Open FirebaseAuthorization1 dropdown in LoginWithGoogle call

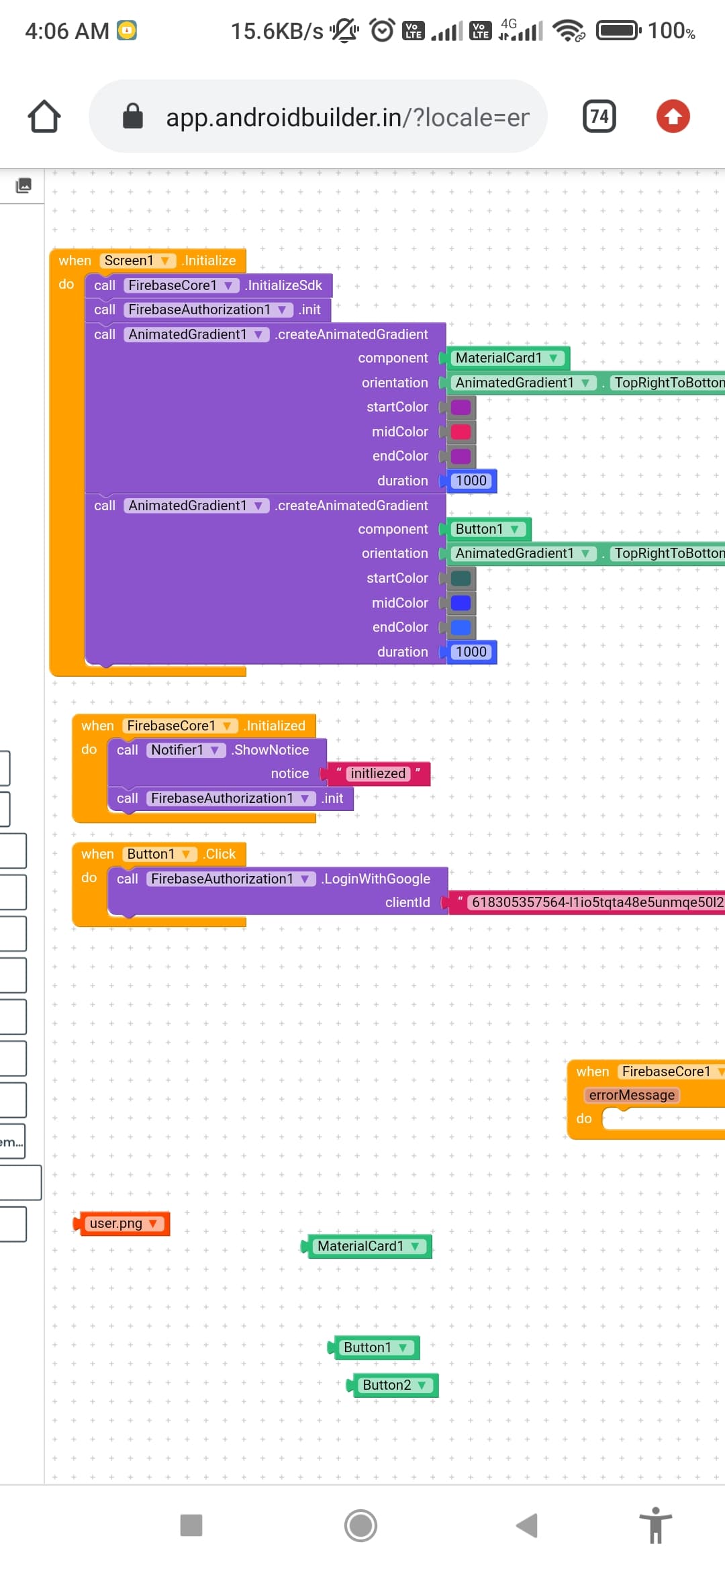231,879
